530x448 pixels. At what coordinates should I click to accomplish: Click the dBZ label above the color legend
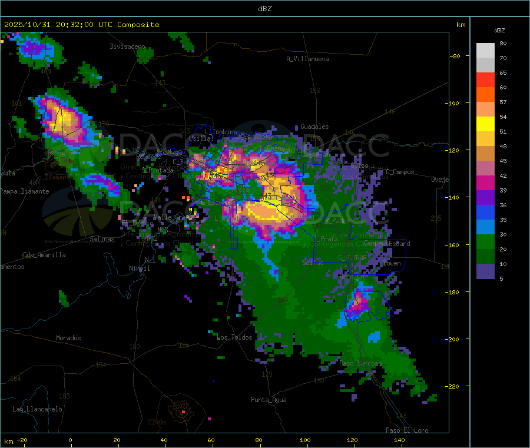499,31
